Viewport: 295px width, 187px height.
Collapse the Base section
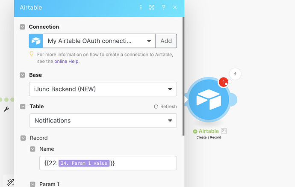[x=22, y=75]
